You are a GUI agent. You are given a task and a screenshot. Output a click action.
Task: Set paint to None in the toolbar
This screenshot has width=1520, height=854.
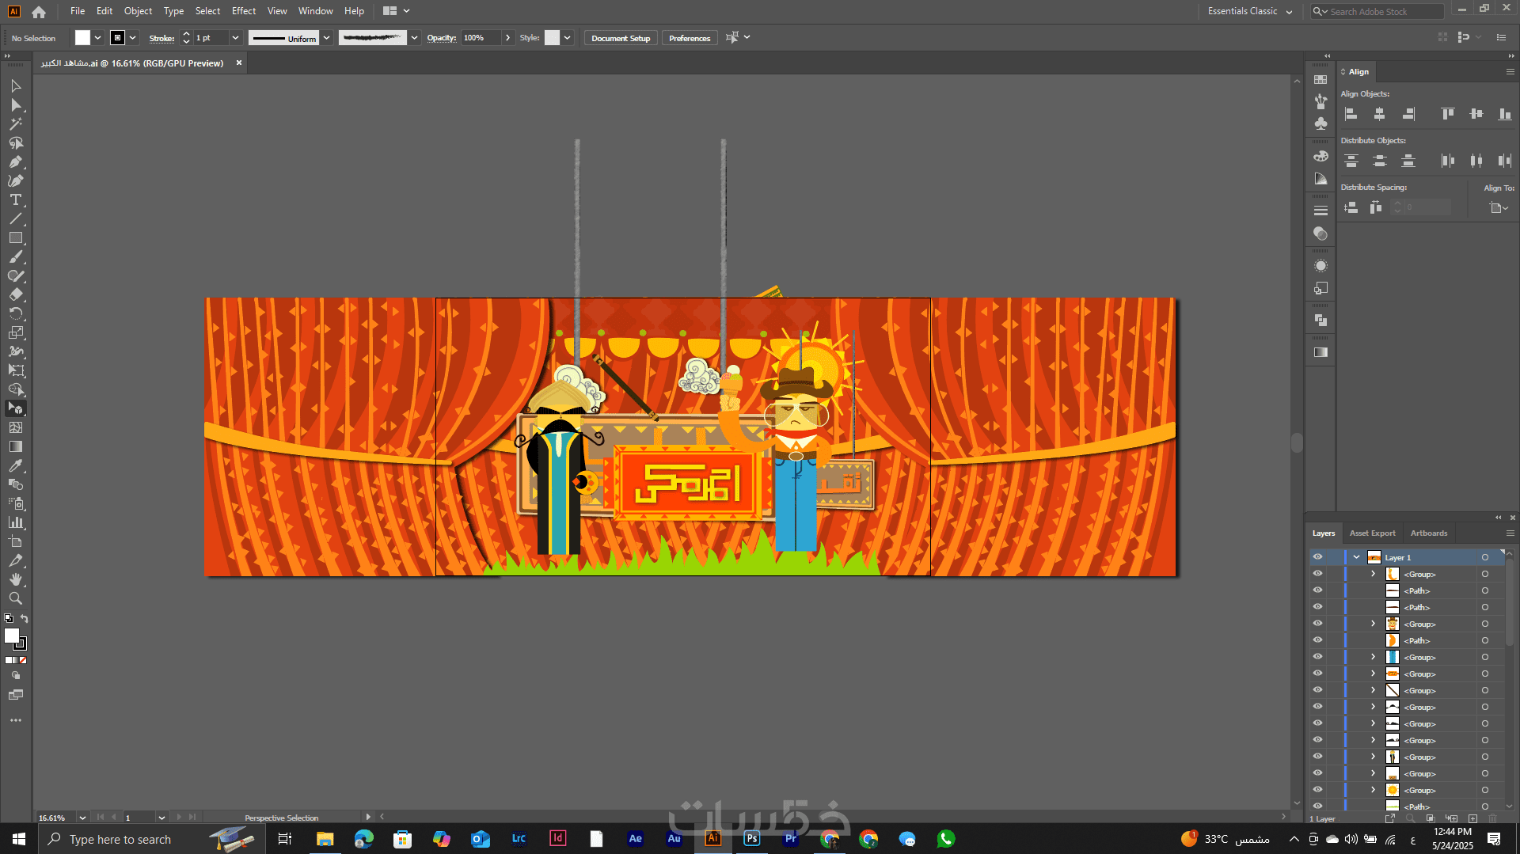pyautogui.click(x=23, y=660)
